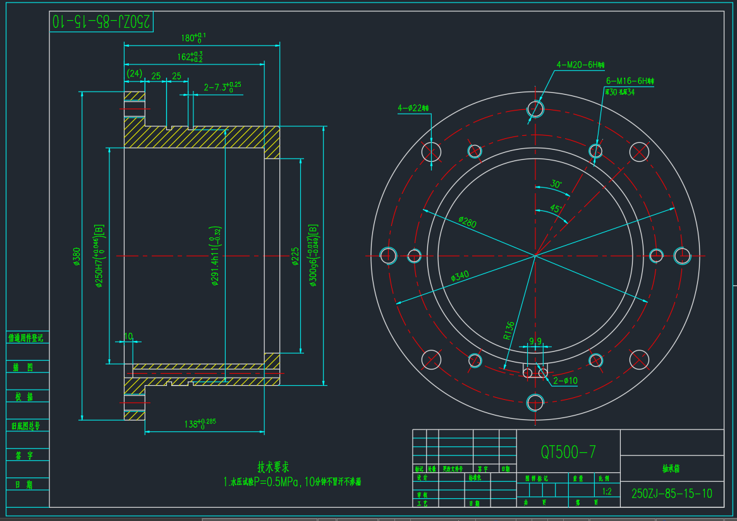Select the ø380 vertical dimension text
The width and height of the screenshot is (737, 521).
pyautogui.click(x=77, y=258)
